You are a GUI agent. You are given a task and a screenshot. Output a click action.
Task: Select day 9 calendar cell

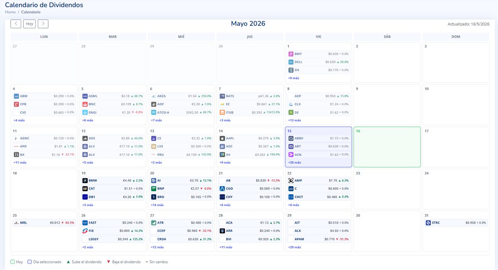point(387,105)
